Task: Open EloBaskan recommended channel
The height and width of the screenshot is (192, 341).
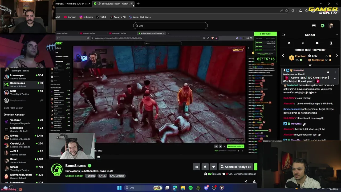Action: pyautogui.click(x=23, y=129)
